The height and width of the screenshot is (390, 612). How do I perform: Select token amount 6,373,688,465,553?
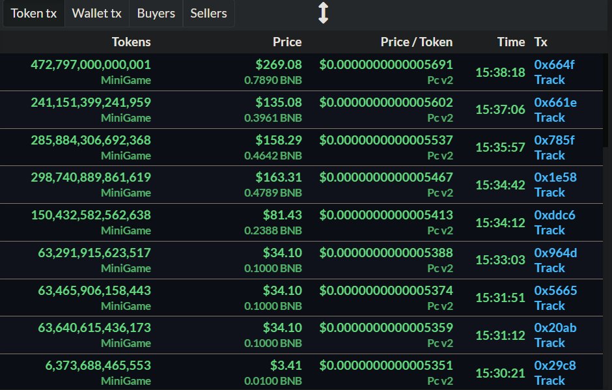pos(98,365)
